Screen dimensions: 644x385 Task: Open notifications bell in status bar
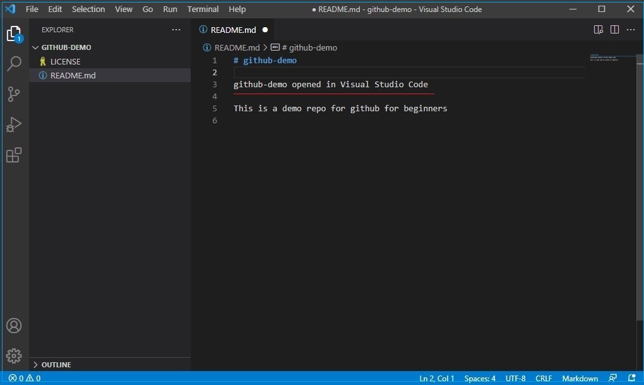click(632, 377)
